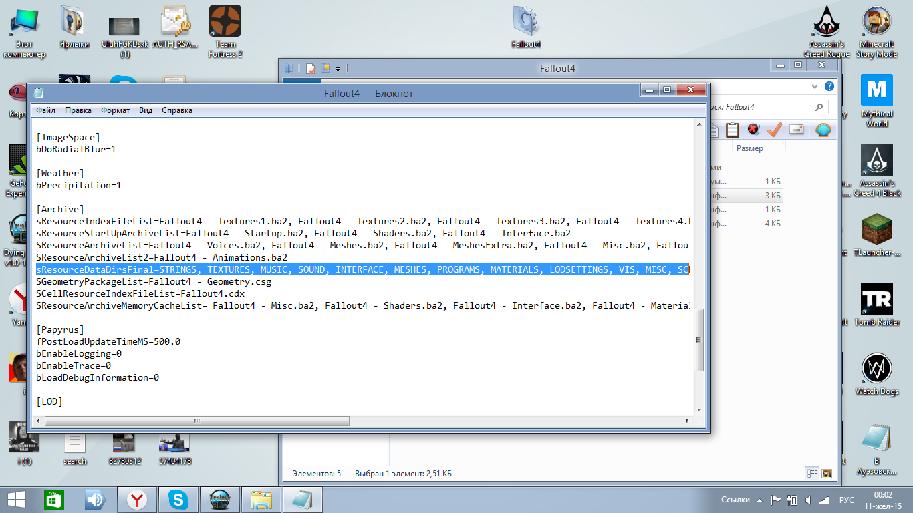Switch to File Explorer in the taskbar
This screenshot has height=513, width=913.
[261, 500]
